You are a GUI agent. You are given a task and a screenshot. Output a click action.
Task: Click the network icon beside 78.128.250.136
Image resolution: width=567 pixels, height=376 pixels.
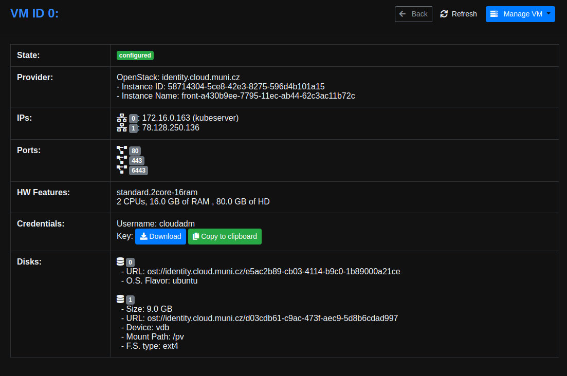click(x=122, y=128)
